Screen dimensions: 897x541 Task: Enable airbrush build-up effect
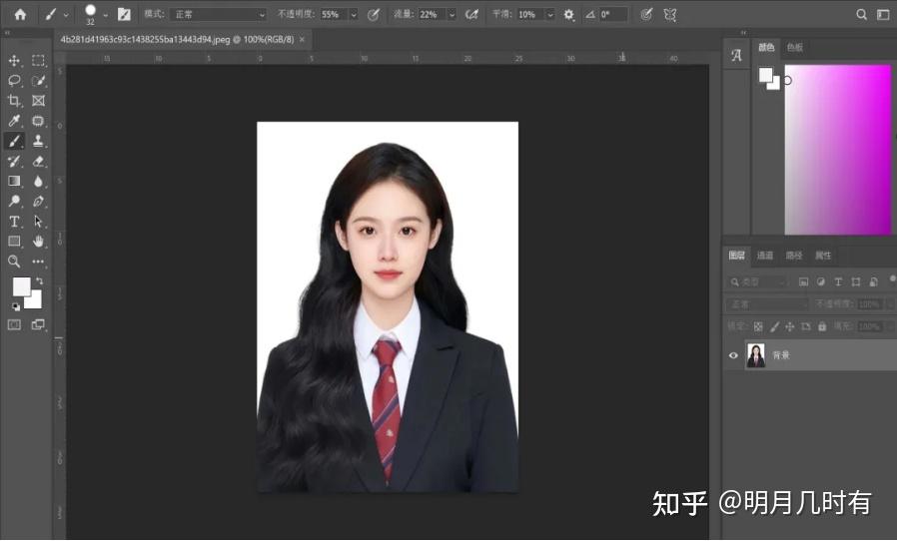click(471, 15)
